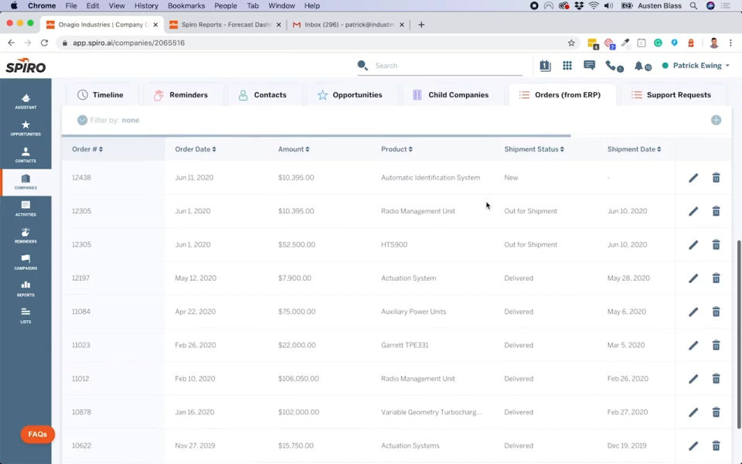Screen dimensions: 742x464
Task: Open the apps grid icon
Action: pos(567,66)
